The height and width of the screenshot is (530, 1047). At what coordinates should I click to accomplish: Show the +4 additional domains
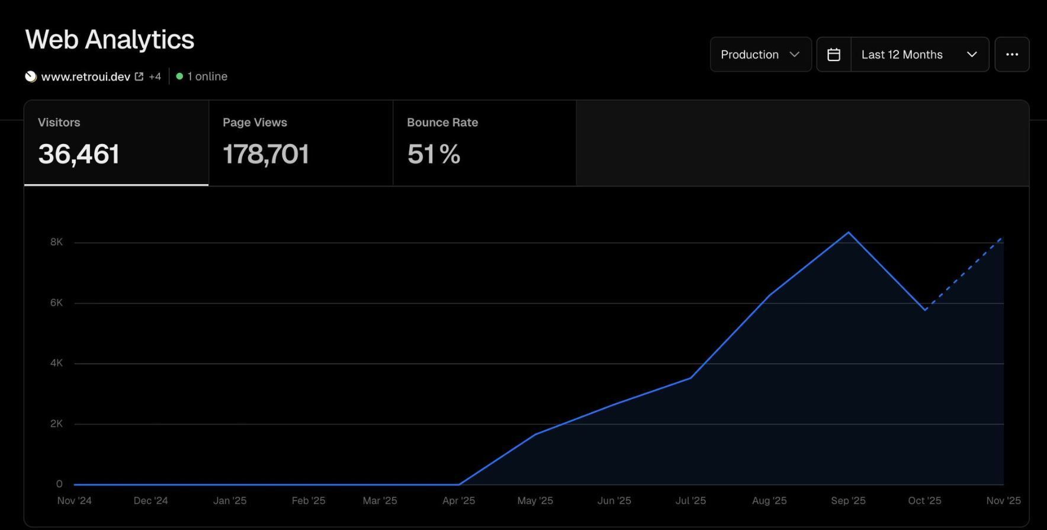click(x=155, y=76)
